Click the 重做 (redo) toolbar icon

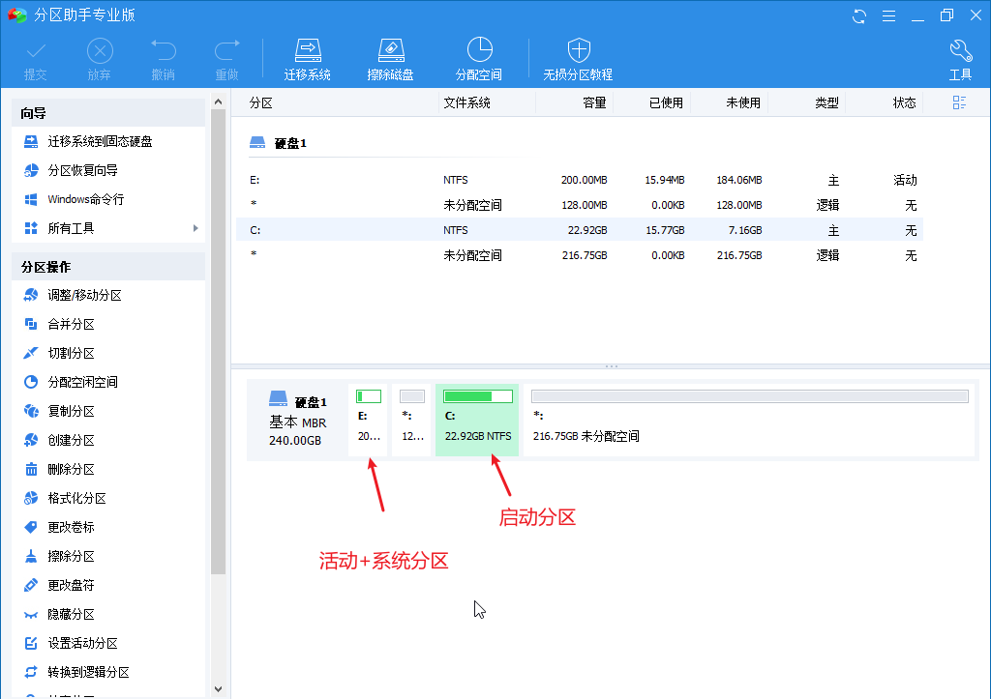(x=226, y=61)
